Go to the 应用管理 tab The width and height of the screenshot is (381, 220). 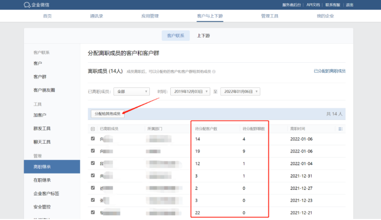click(150, 16)
